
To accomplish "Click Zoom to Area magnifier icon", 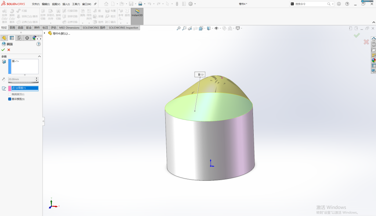I will [184, 28].
